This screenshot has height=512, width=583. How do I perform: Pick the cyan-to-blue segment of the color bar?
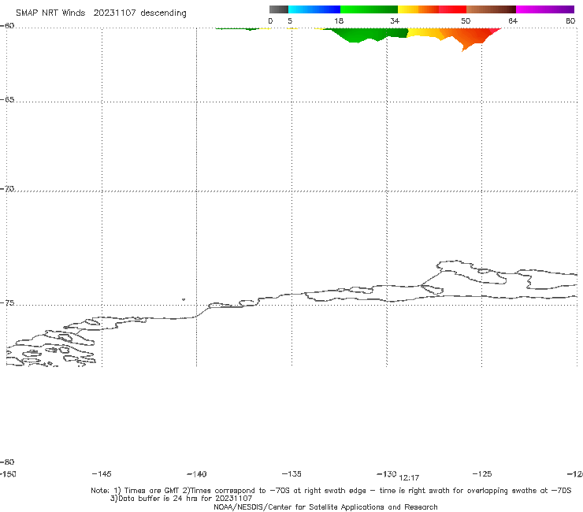click(x=314, y=9)
